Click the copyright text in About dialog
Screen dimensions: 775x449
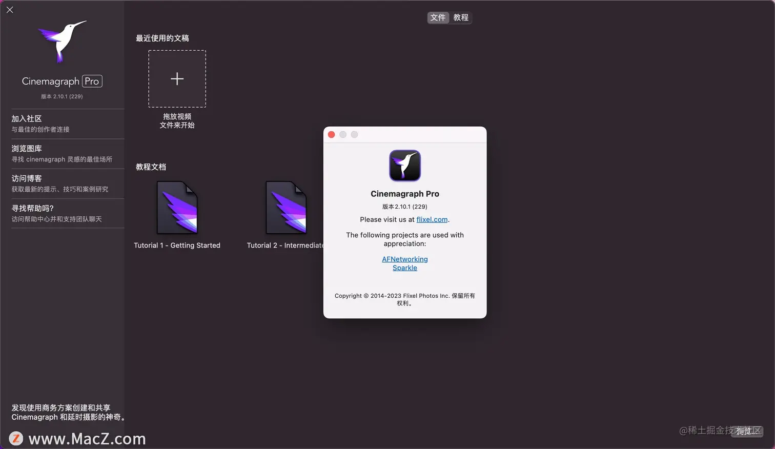[x=405, y=299]
